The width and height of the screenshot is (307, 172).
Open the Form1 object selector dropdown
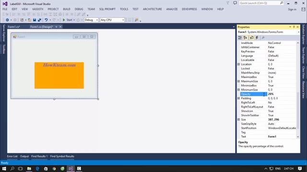pos(298,32)
